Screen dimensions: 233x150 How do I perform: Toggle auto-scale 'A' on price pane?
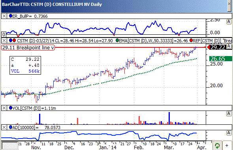pyautogui.click(x=229, y=46)
